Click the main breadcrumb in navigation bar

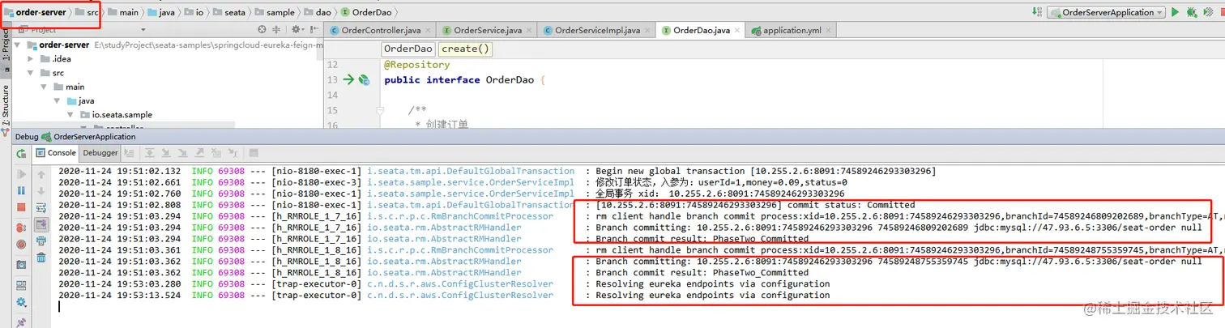122,13
